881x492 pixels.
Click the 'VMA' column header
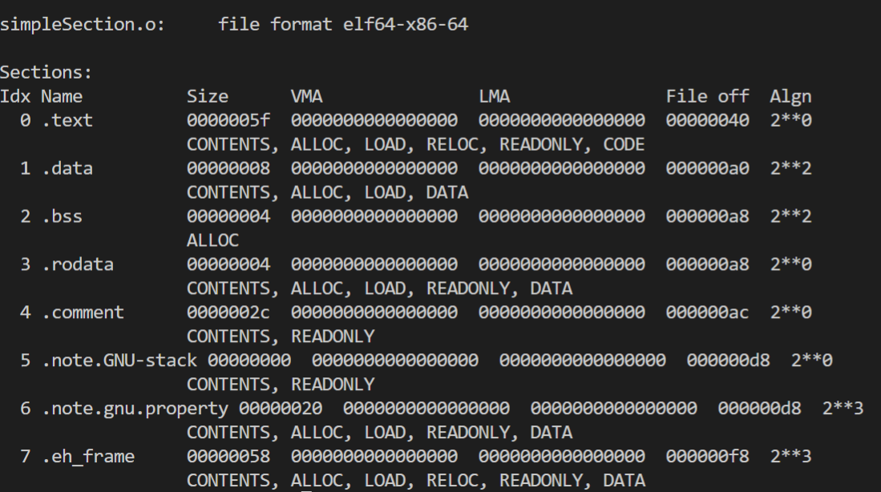point(306,97)
